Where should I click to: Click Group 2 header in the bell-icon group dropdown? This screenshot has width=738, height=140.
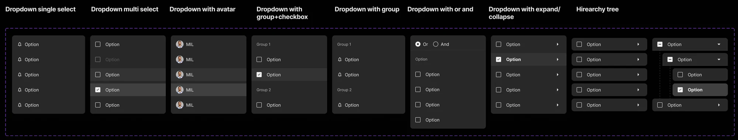pyautogui.click(x=344, y=90)
